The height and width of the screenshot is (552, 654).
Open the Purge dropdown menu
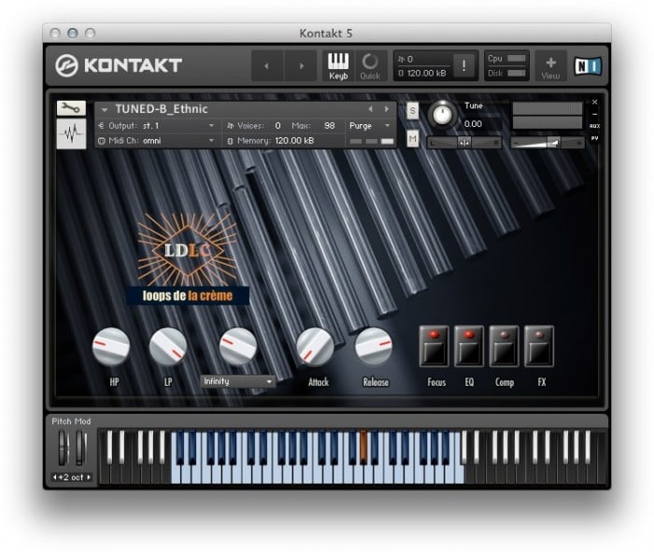pyautogui.click(x=370, y=126)
